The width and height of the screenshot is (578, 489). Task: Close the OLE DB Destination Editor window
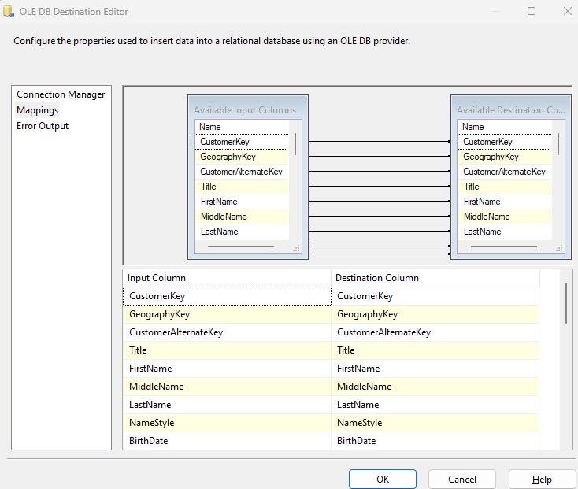[568, 11]
